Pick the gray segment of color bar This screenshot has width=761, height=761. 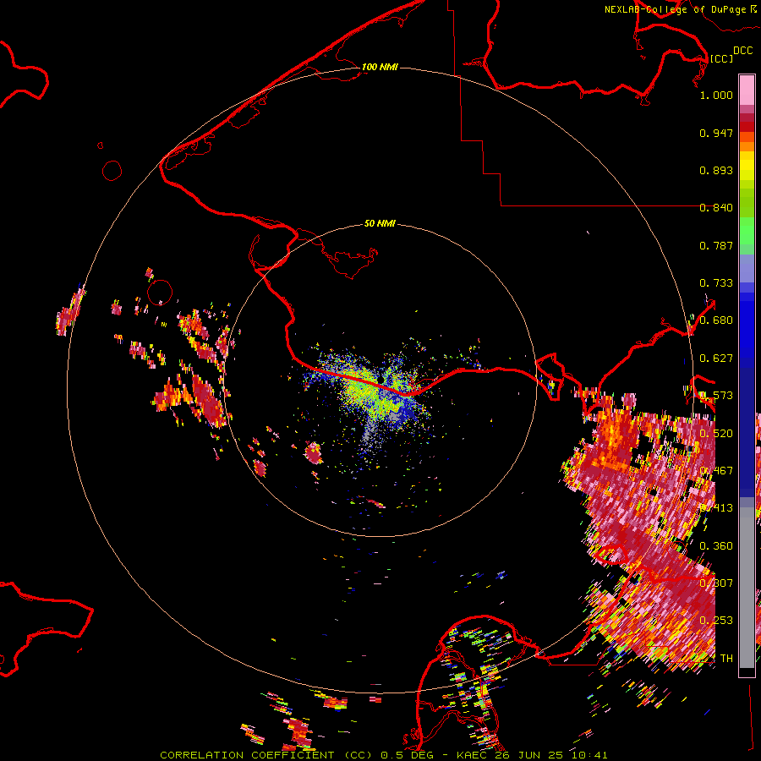click(x=747, y=588)
